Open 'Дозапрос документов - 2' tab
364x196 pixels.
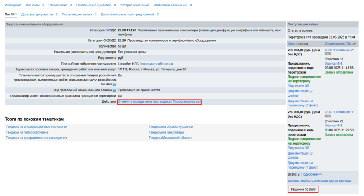pos(39,15)
